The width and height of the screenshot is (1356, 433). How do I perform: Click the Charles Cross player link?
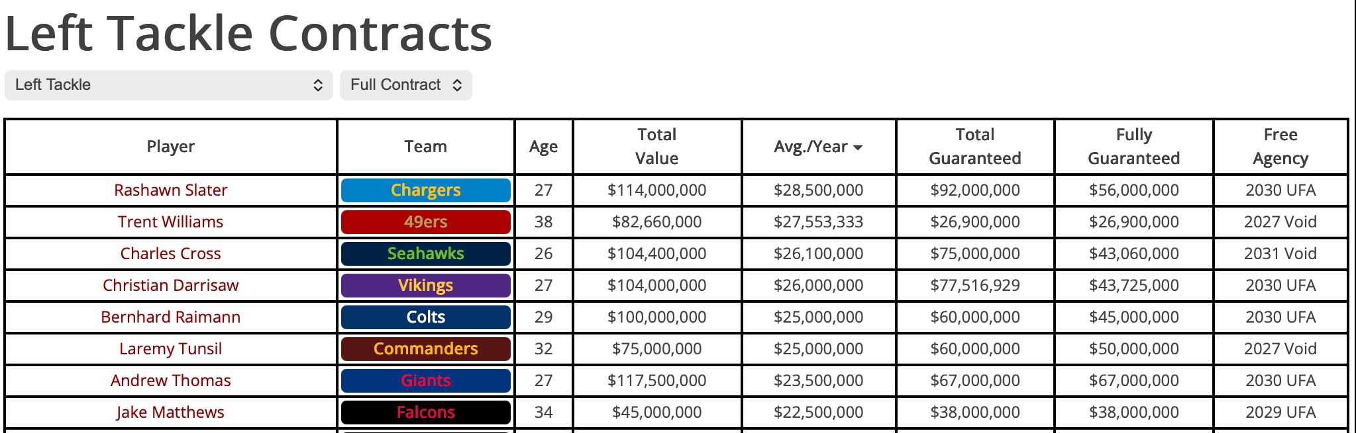[170, 254]
